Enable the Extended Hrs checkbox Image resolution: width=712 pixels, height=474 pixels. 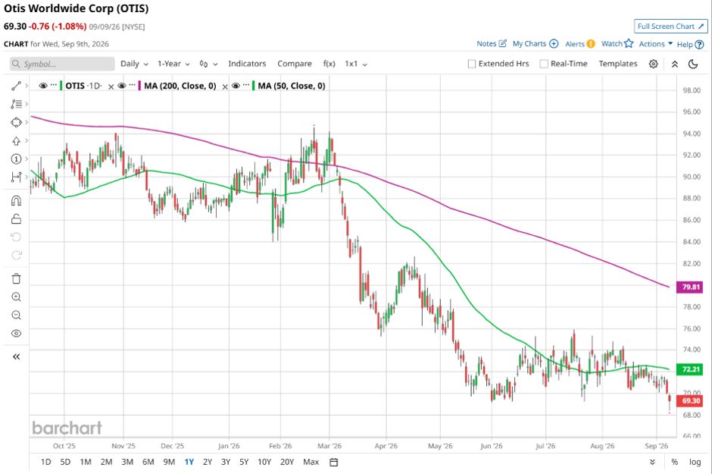tap(472, 64)
